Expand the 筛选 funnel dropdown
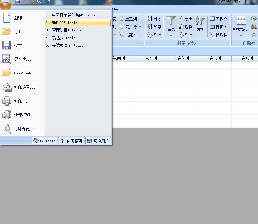This screenshot has height=224, width=258. 171,35
